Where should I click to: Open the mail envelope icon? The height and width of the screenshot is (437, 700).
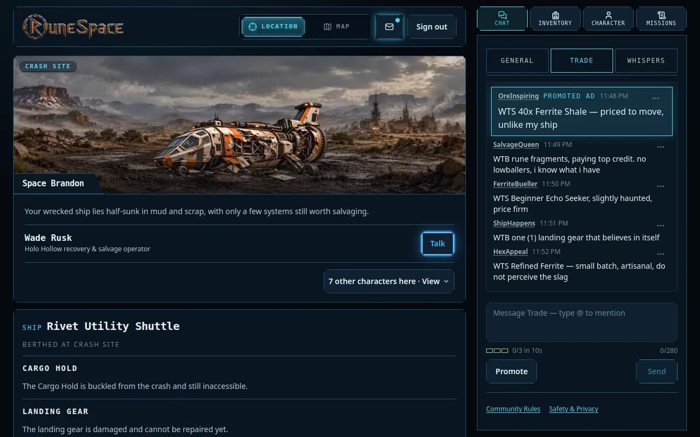389,27
